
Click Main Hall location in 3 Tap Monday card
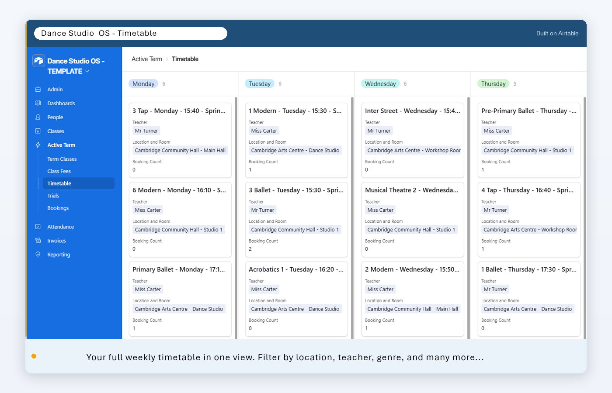pos(180,150)
